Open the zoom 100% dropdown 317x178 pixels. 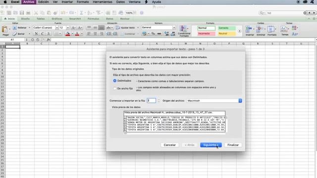point(135,13)
